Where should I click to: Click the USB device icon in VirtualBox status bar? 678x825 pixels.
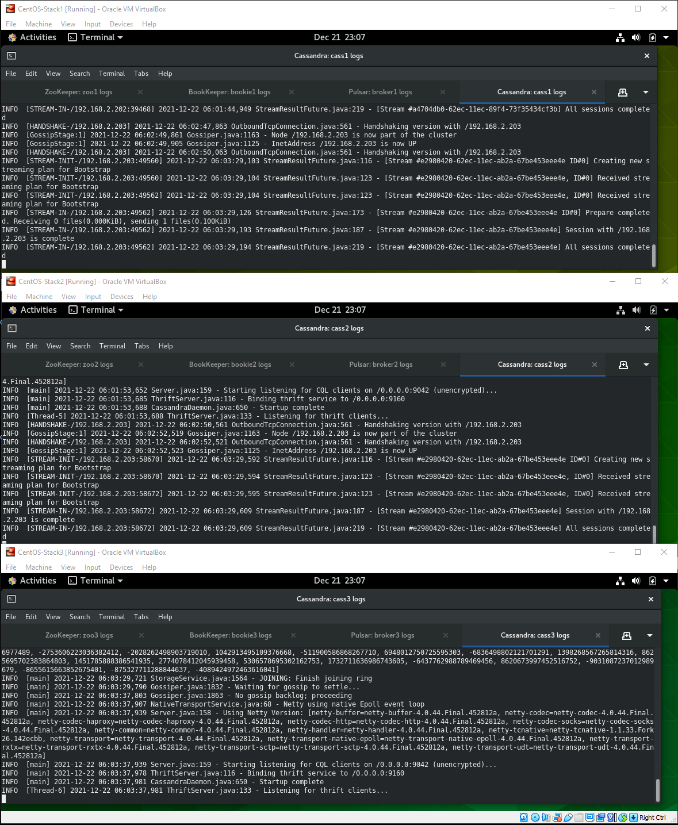pyautogui.click(x=568, y=818)
